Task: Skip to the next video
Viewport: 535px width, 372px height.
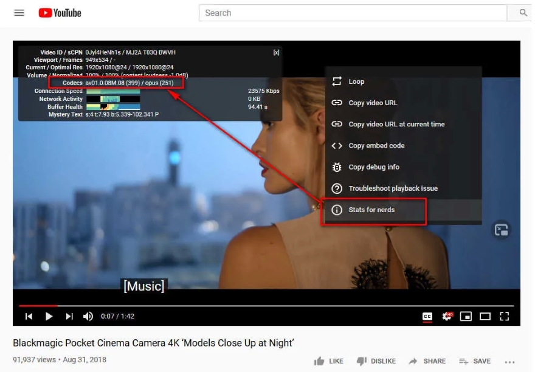Action: (69, 316)
